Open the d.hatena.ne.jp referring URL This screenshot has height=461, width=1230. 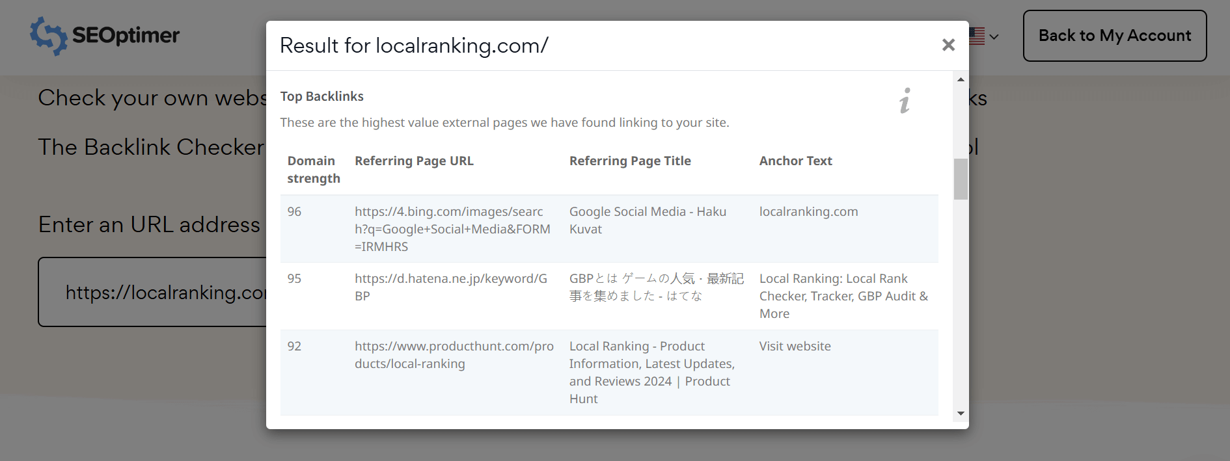point(450,287)
